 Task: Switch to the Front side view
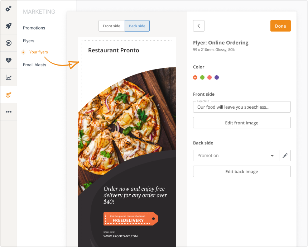111,26
